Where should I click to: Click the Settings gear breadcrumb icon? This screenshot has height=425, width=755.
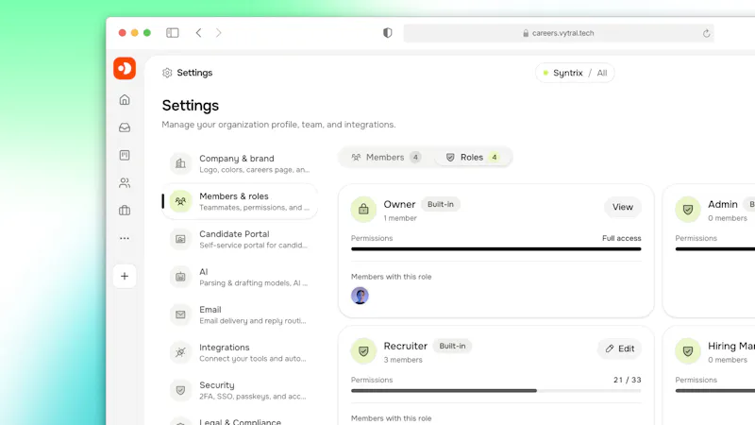pos(167,73)
